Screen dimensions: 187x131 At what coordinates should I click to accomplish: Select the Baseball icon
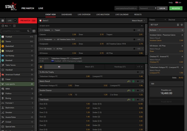tap(3, 60)
